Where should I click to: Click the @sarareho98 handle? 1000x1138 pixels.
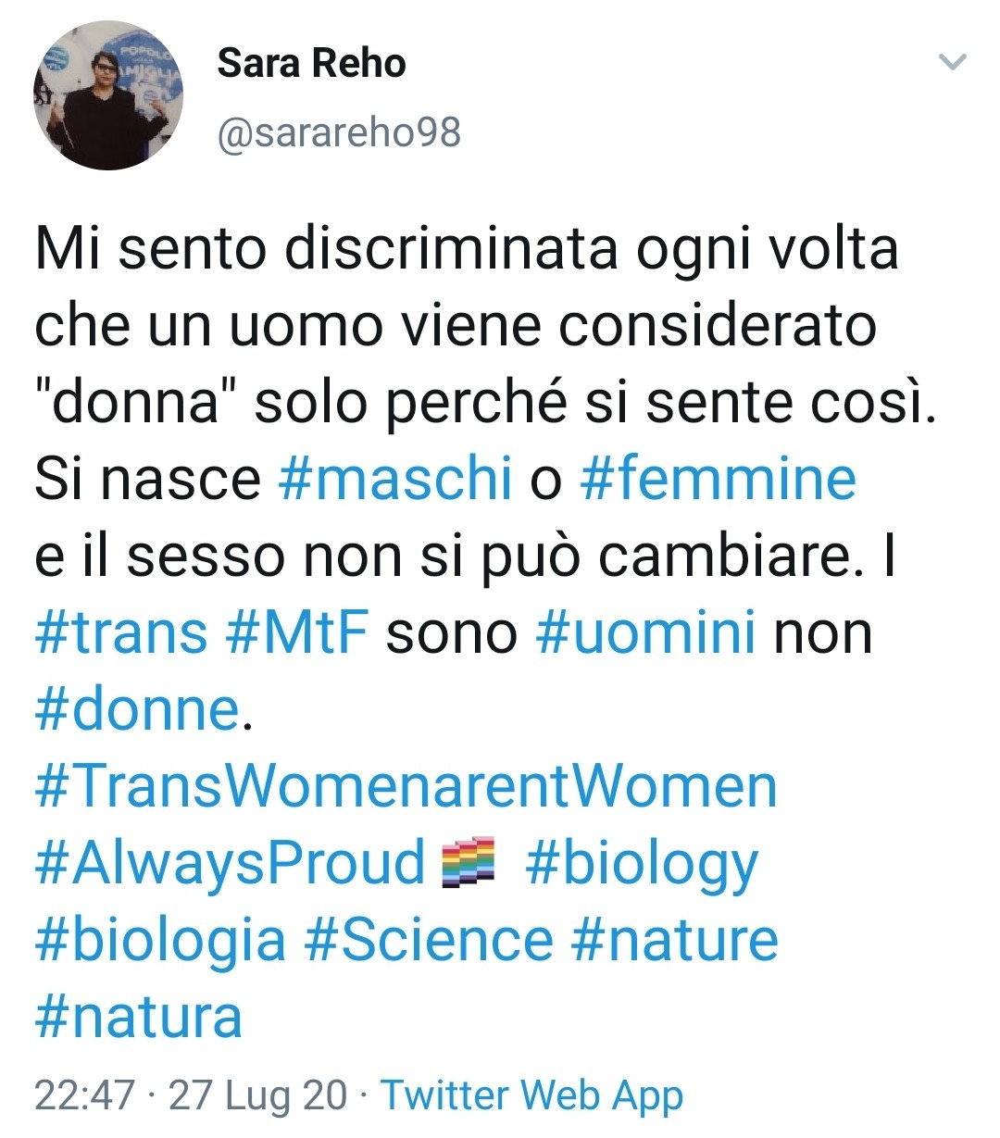pyautogui.click(x=339, y=133)
